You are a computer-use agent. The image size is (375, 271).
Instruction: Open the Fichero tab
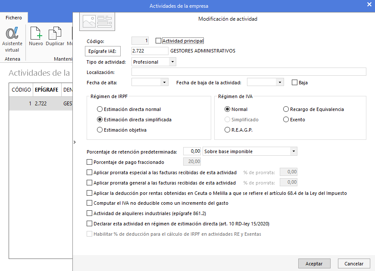tap(14, 18)
